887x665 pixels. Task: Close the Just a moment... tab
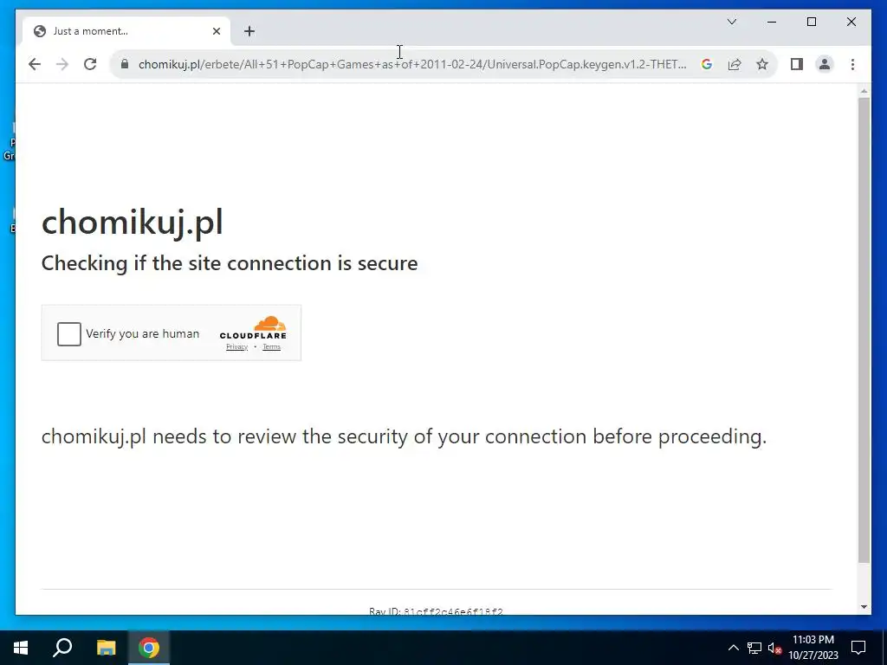click(216, 31)
